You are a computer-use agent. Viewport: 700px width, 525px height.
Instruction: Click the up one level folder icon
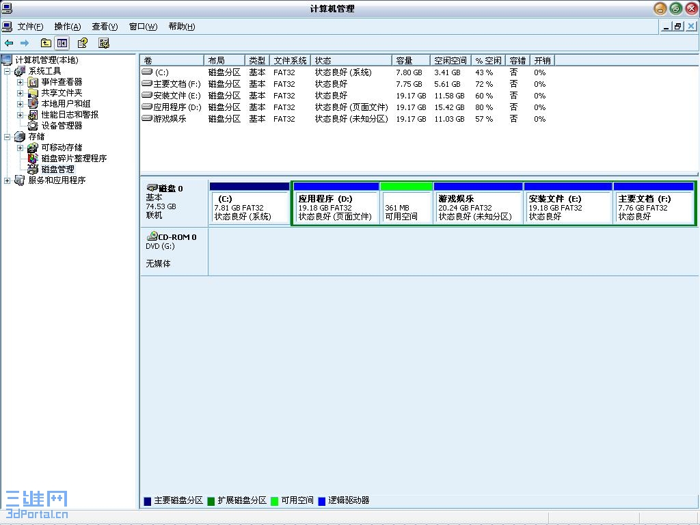click(x=46, y=43)
